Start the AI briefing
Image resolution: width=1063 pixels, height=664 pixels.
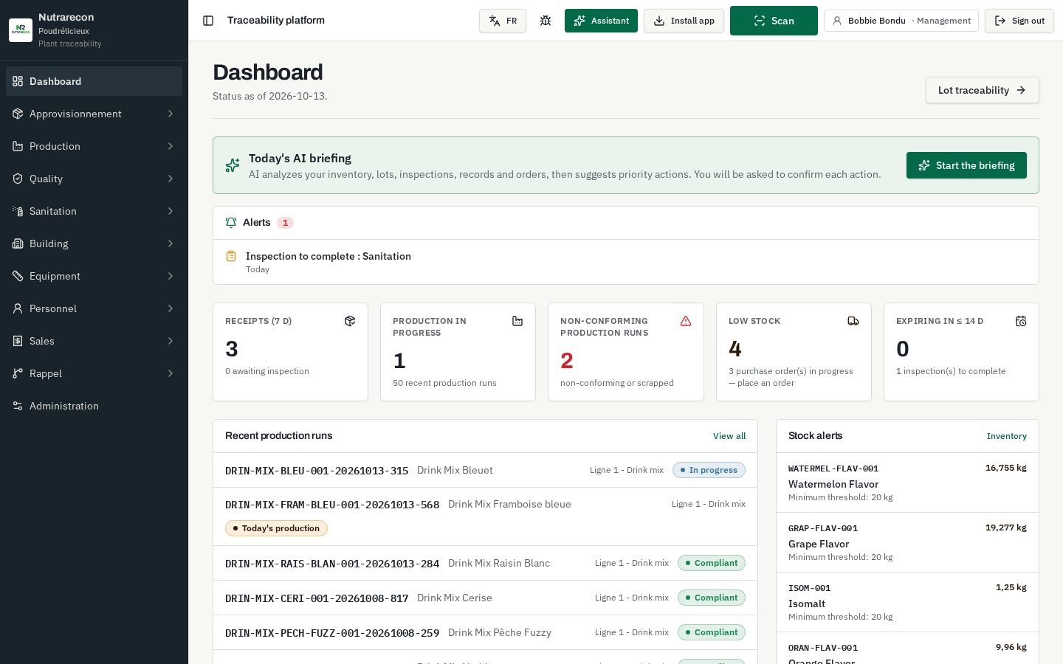(966, 165)
